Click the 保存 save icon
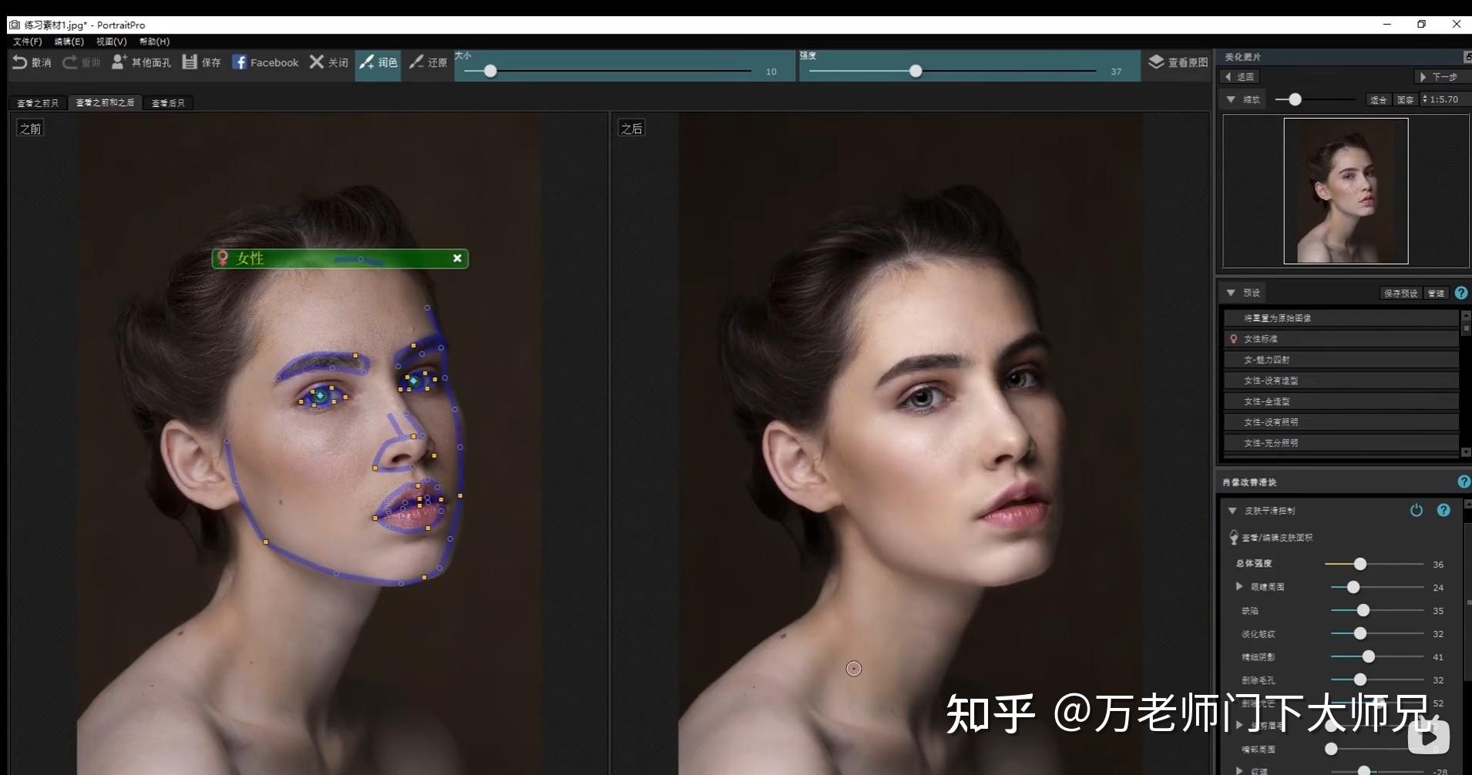Image resolution: width=1472 pixels, height=775 pixels. click(190, 62)
